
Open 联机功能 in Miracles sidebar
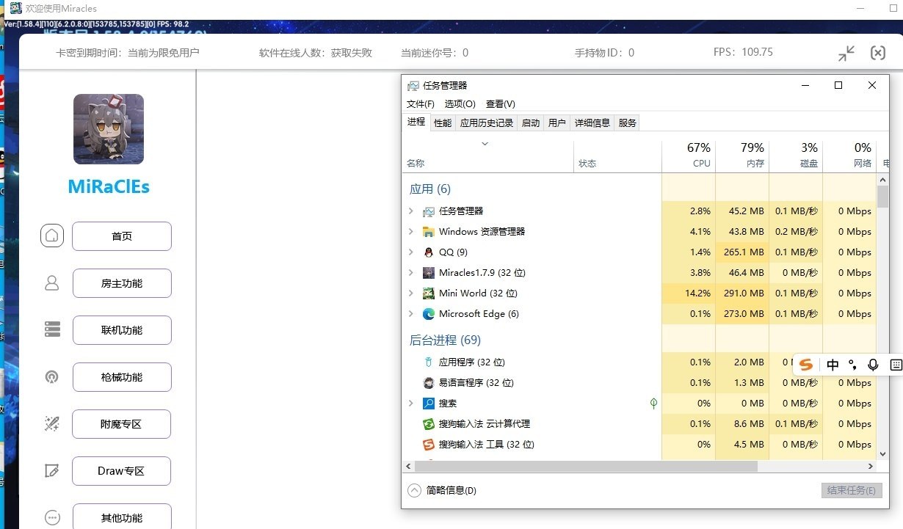pyautogui.click(x=122, y=330)
